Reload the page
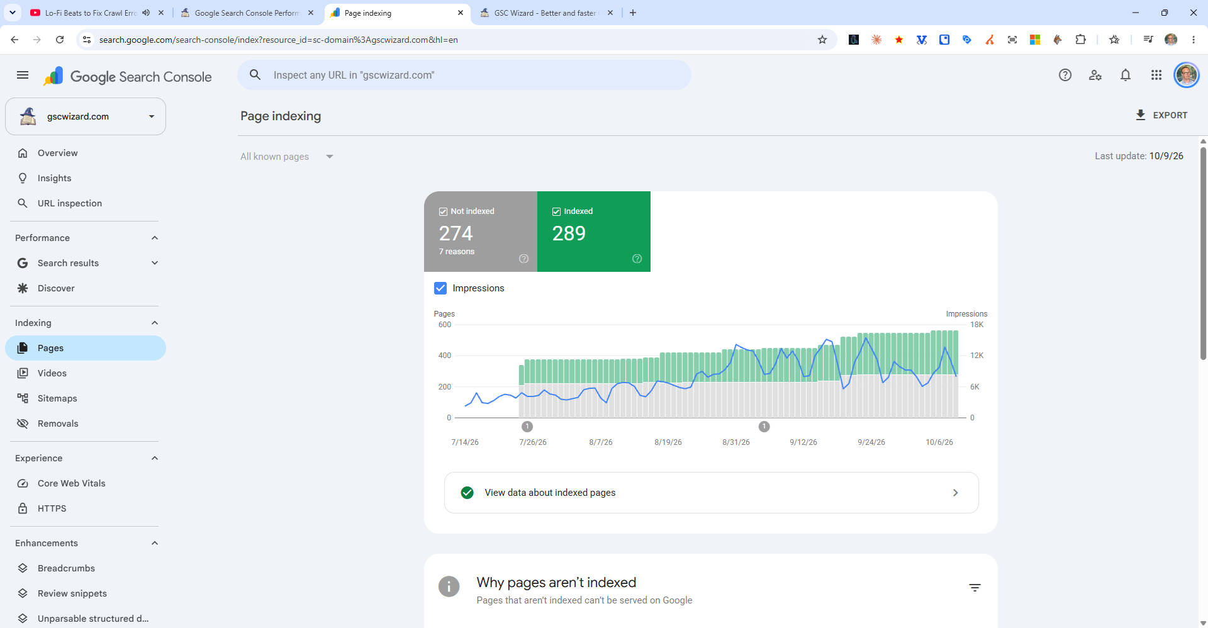1208x628 pixels. click(60, 40)
